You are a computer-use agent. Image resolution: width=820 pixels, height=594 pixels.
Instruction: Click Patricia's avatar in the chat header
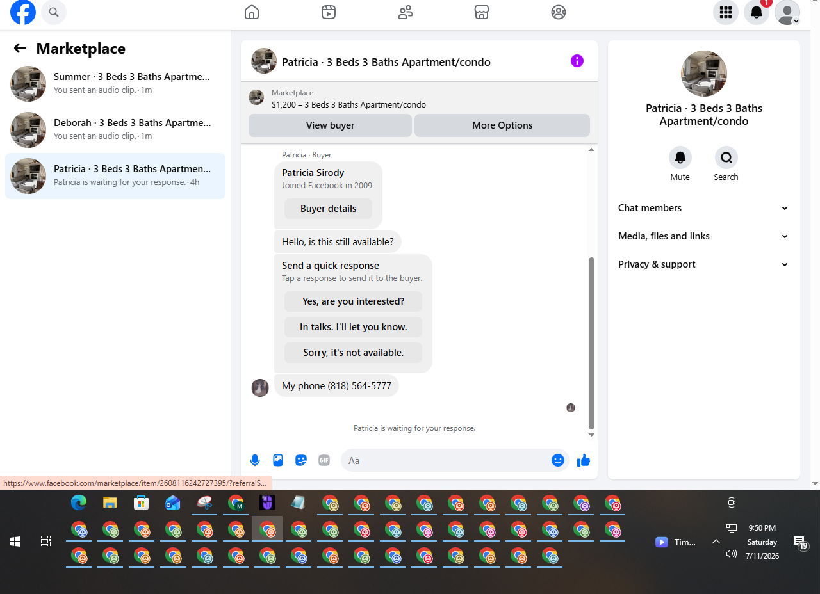pos(264,61)
